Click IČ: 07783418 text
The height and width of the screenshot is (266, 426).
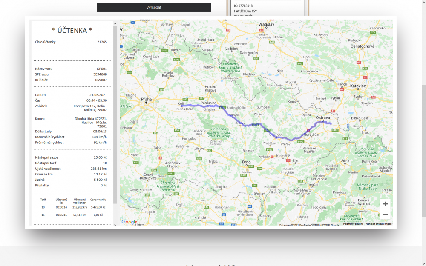[243, 6]
